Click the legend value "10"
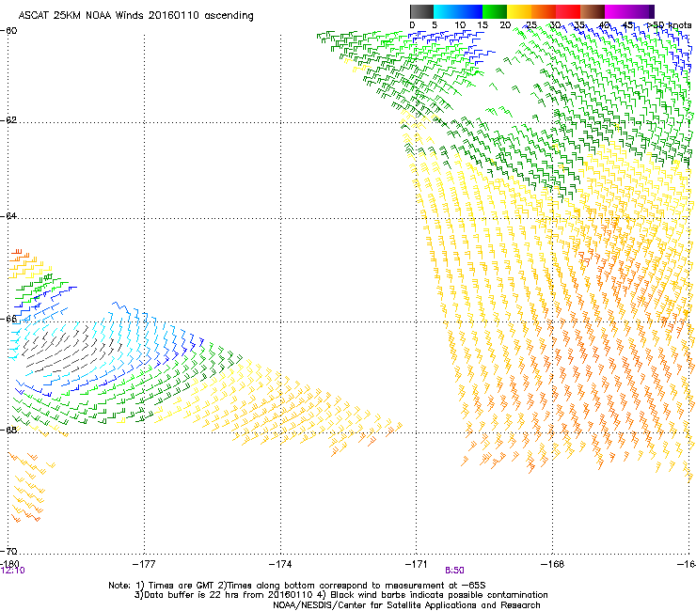 [x=460, y=25]
